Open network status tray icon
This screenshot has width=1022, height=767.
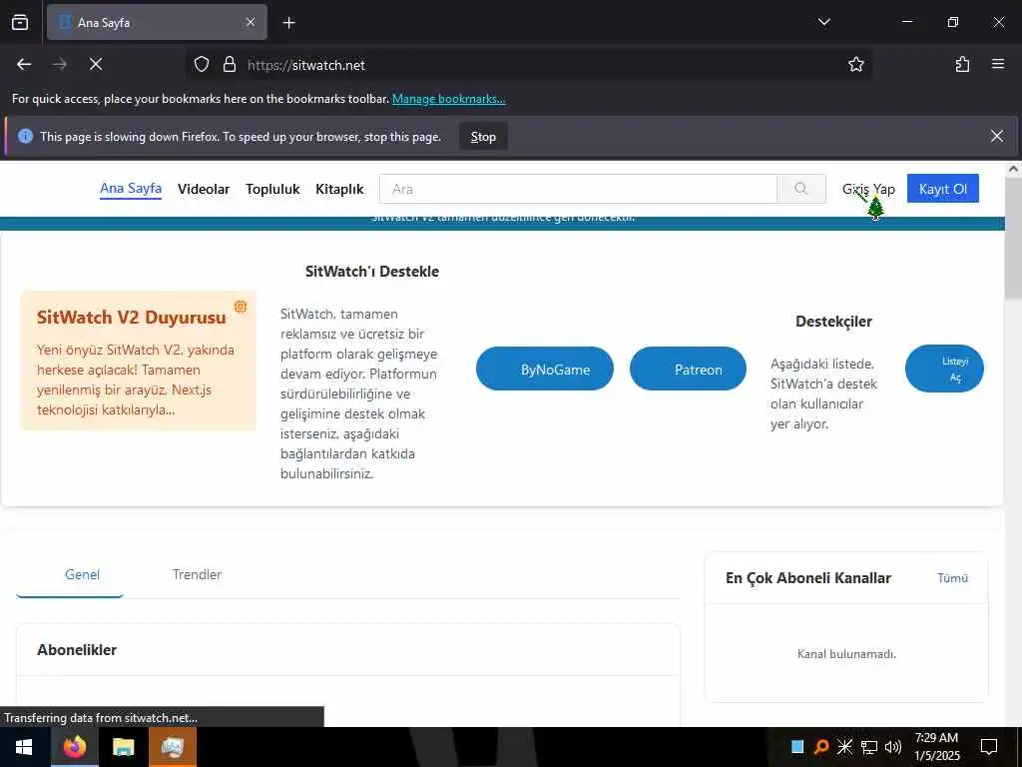(869, 747)
